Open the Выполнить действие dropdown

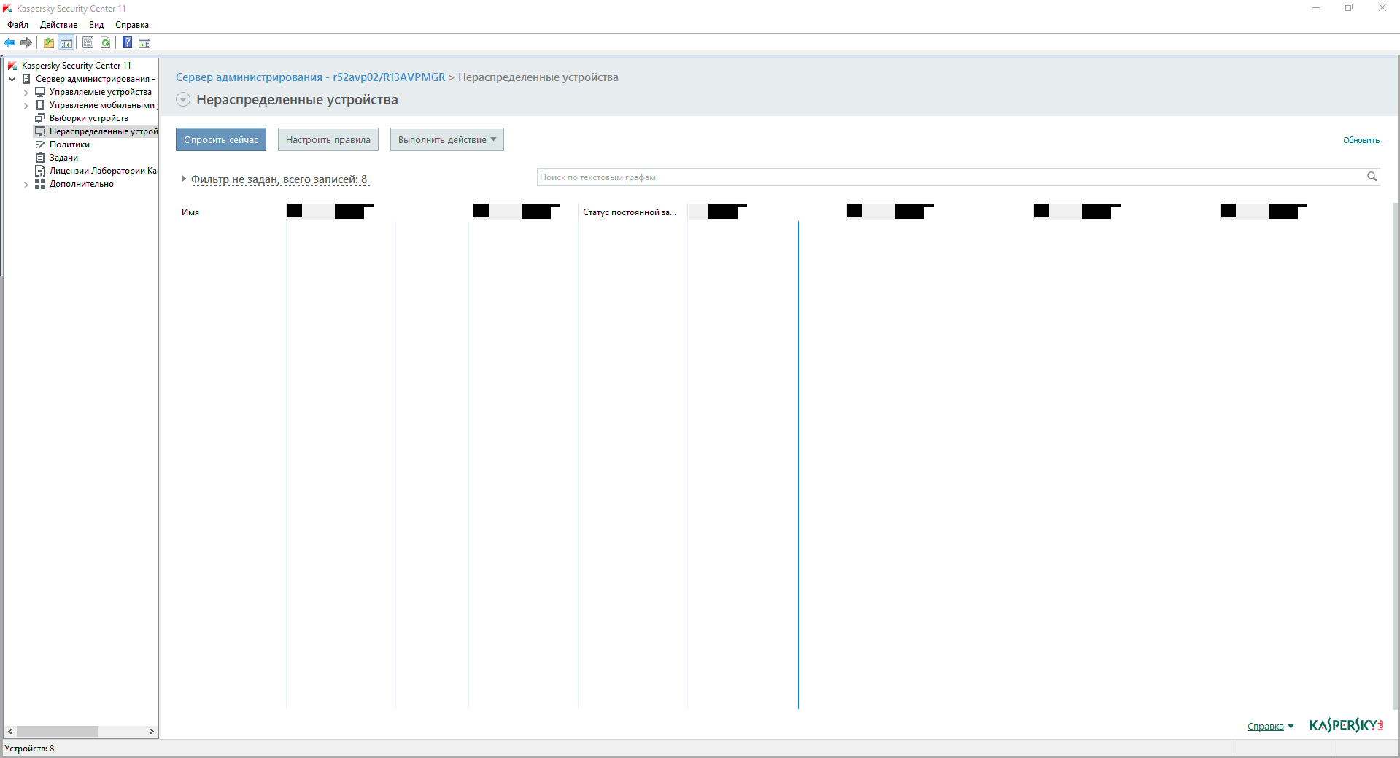pyautogui.click(x=447, y=139)
